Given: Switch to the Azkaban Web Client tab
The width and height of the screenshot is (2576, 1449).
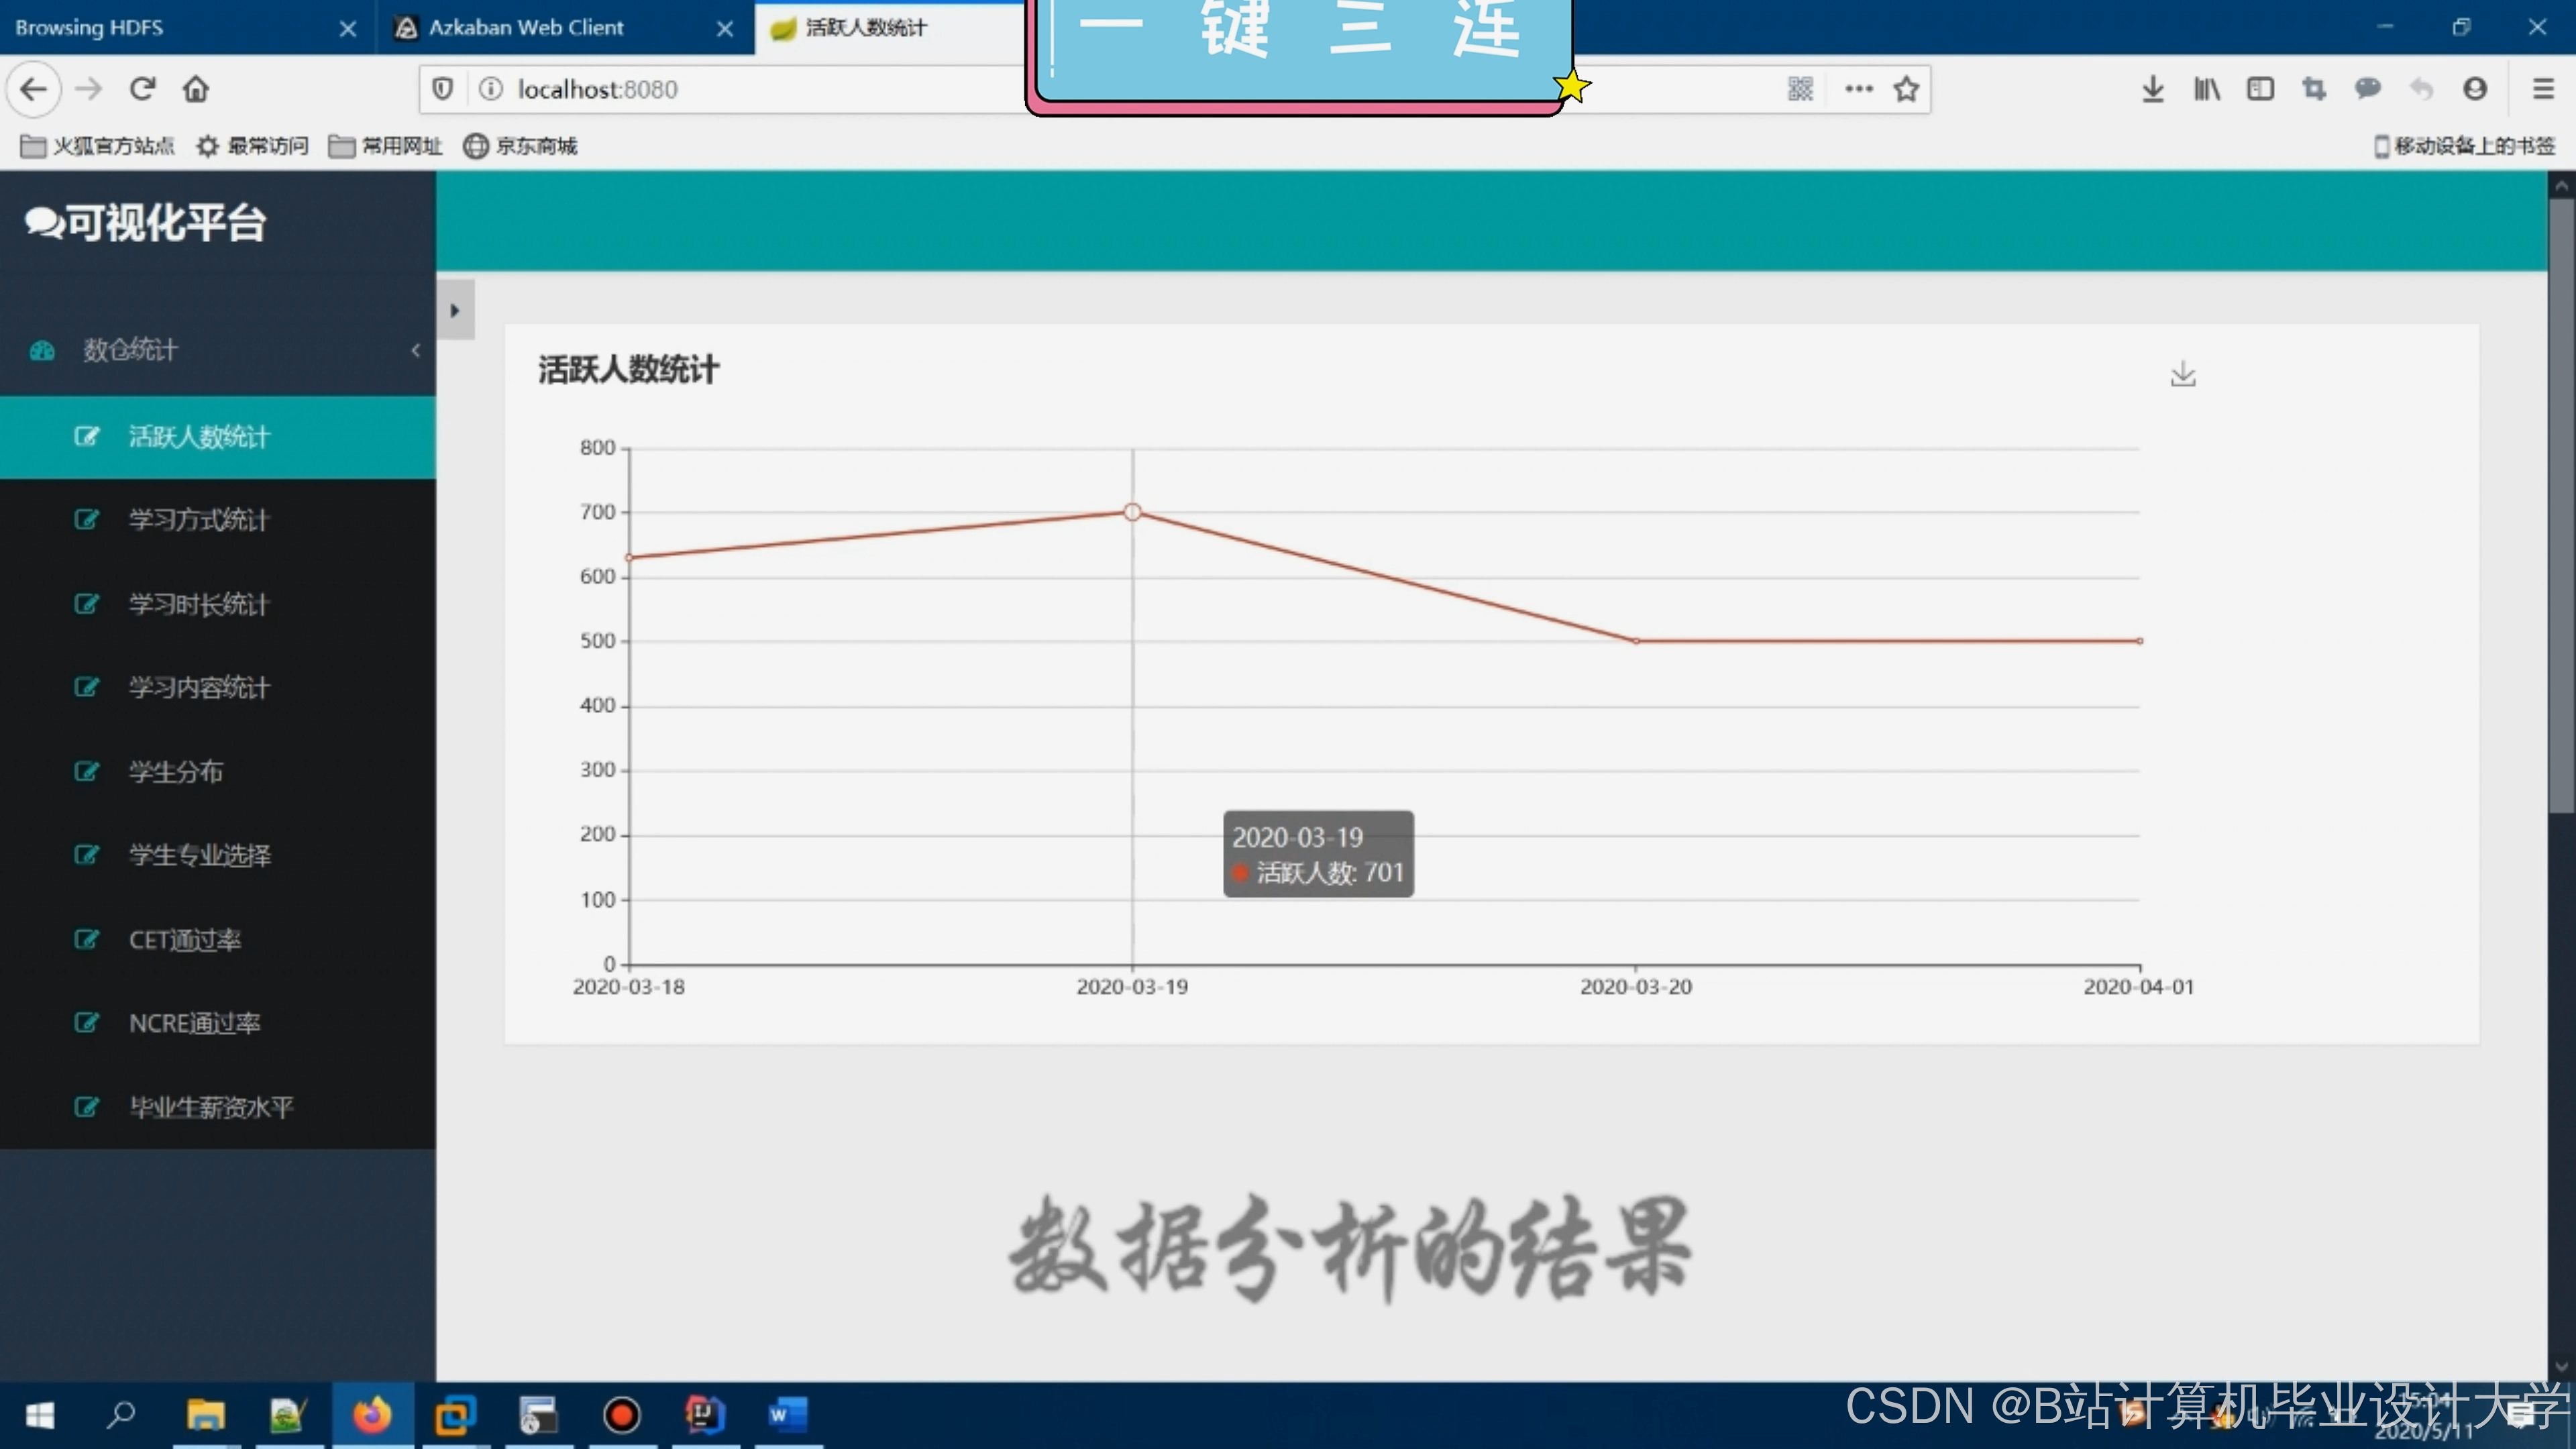Looking at the screenshot, I should (526, 28).
